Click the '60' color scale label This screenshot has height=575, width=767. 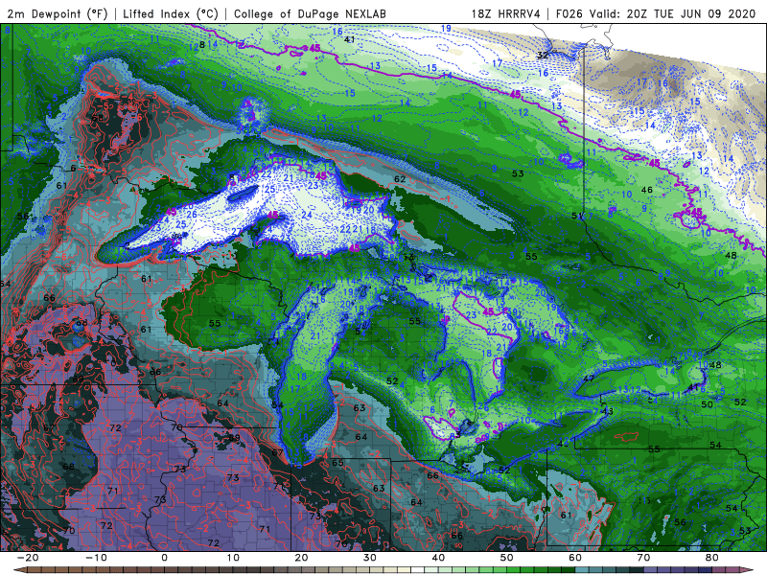(575, 558)
